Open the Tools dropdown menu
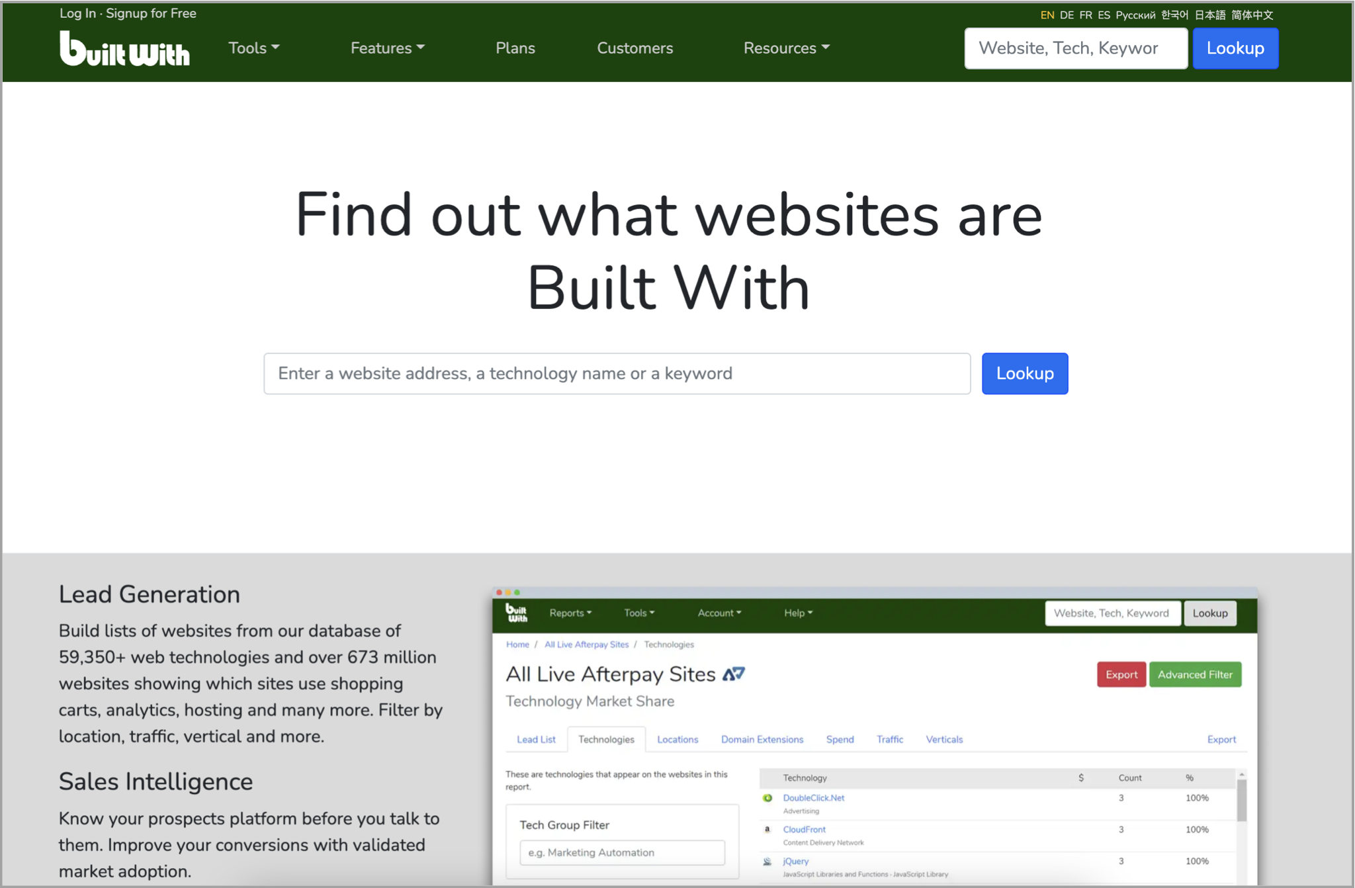 [x=253, y=48]
